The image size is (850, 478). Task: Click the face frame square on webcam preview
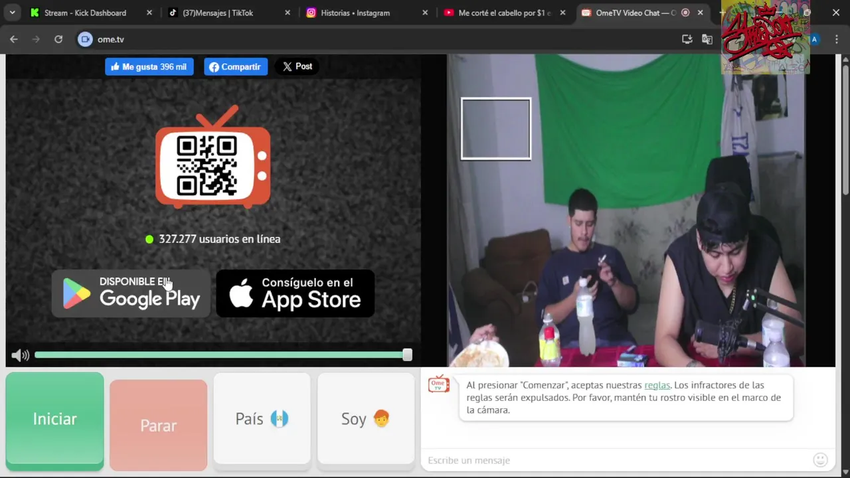pyautogui.click(x=496, y=129)
